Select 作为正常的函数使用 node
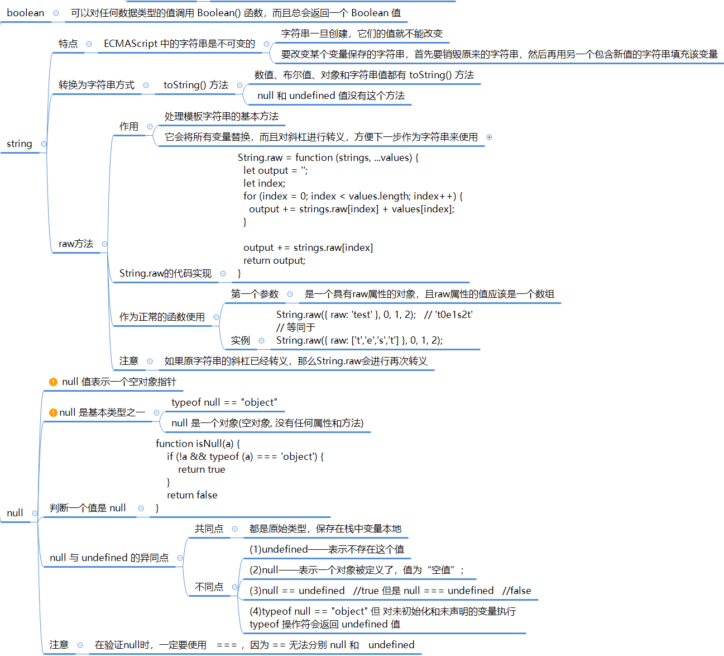This screenshot has width=724, height=656. click(x=162, y=317)
